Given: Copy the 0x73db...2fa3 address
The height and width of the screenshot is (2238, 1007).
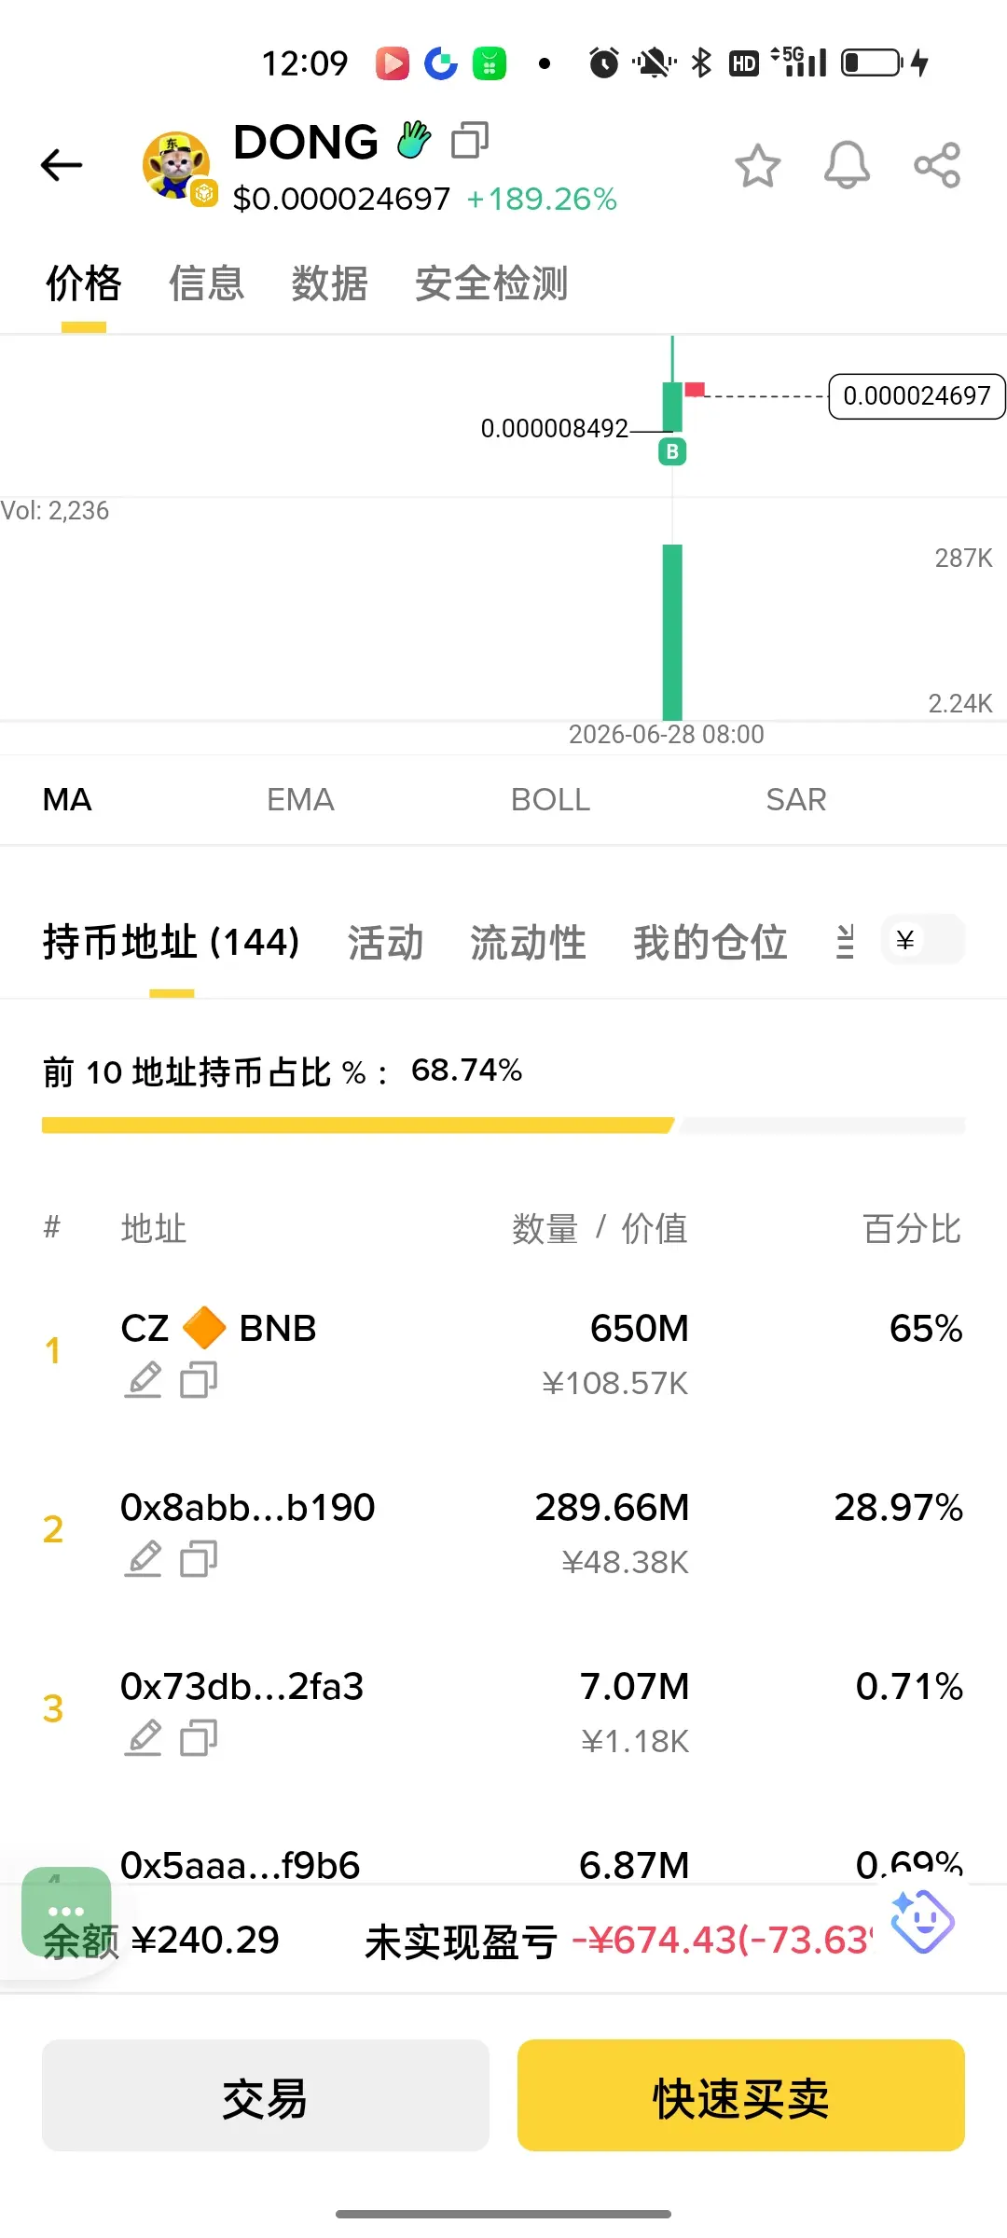Looking at the screenshot, I should 199,1737.
